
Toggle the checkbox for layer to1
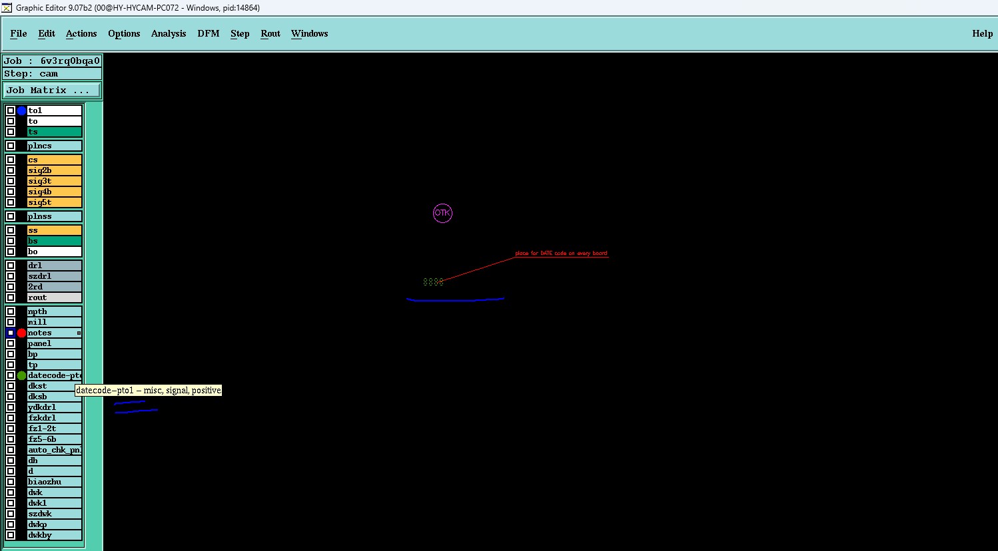coord(11,110)
